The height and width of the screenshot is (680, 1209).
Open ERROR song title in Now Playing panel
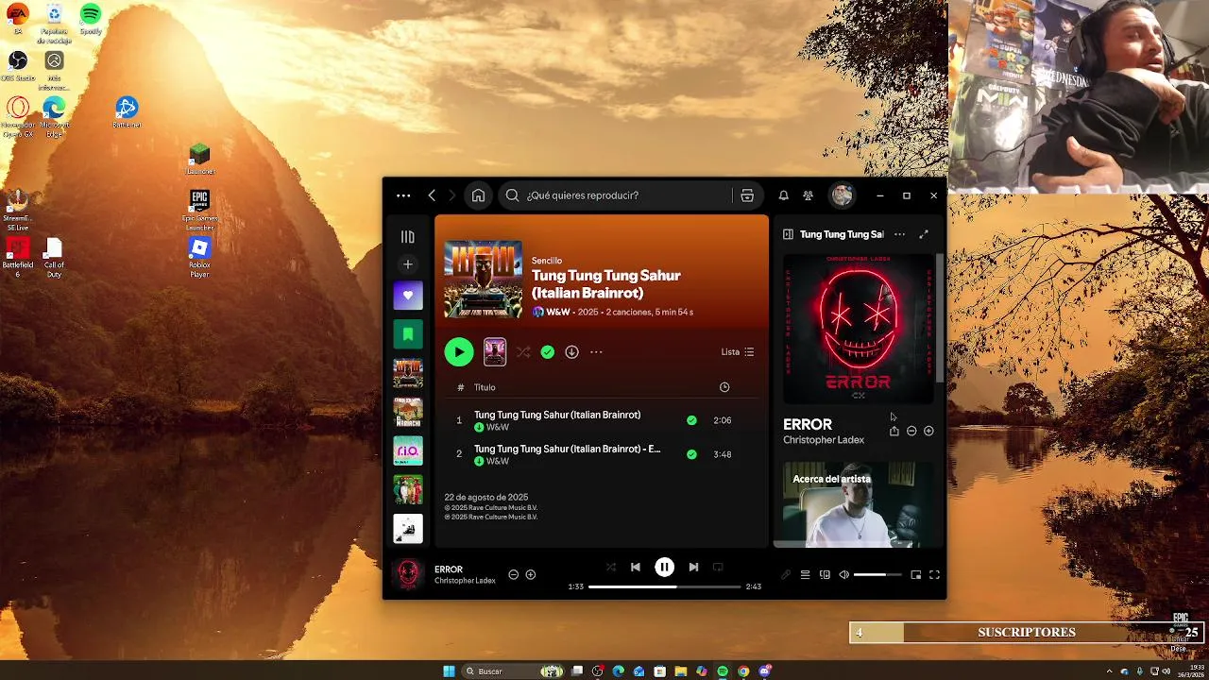[x=808, y=425]
